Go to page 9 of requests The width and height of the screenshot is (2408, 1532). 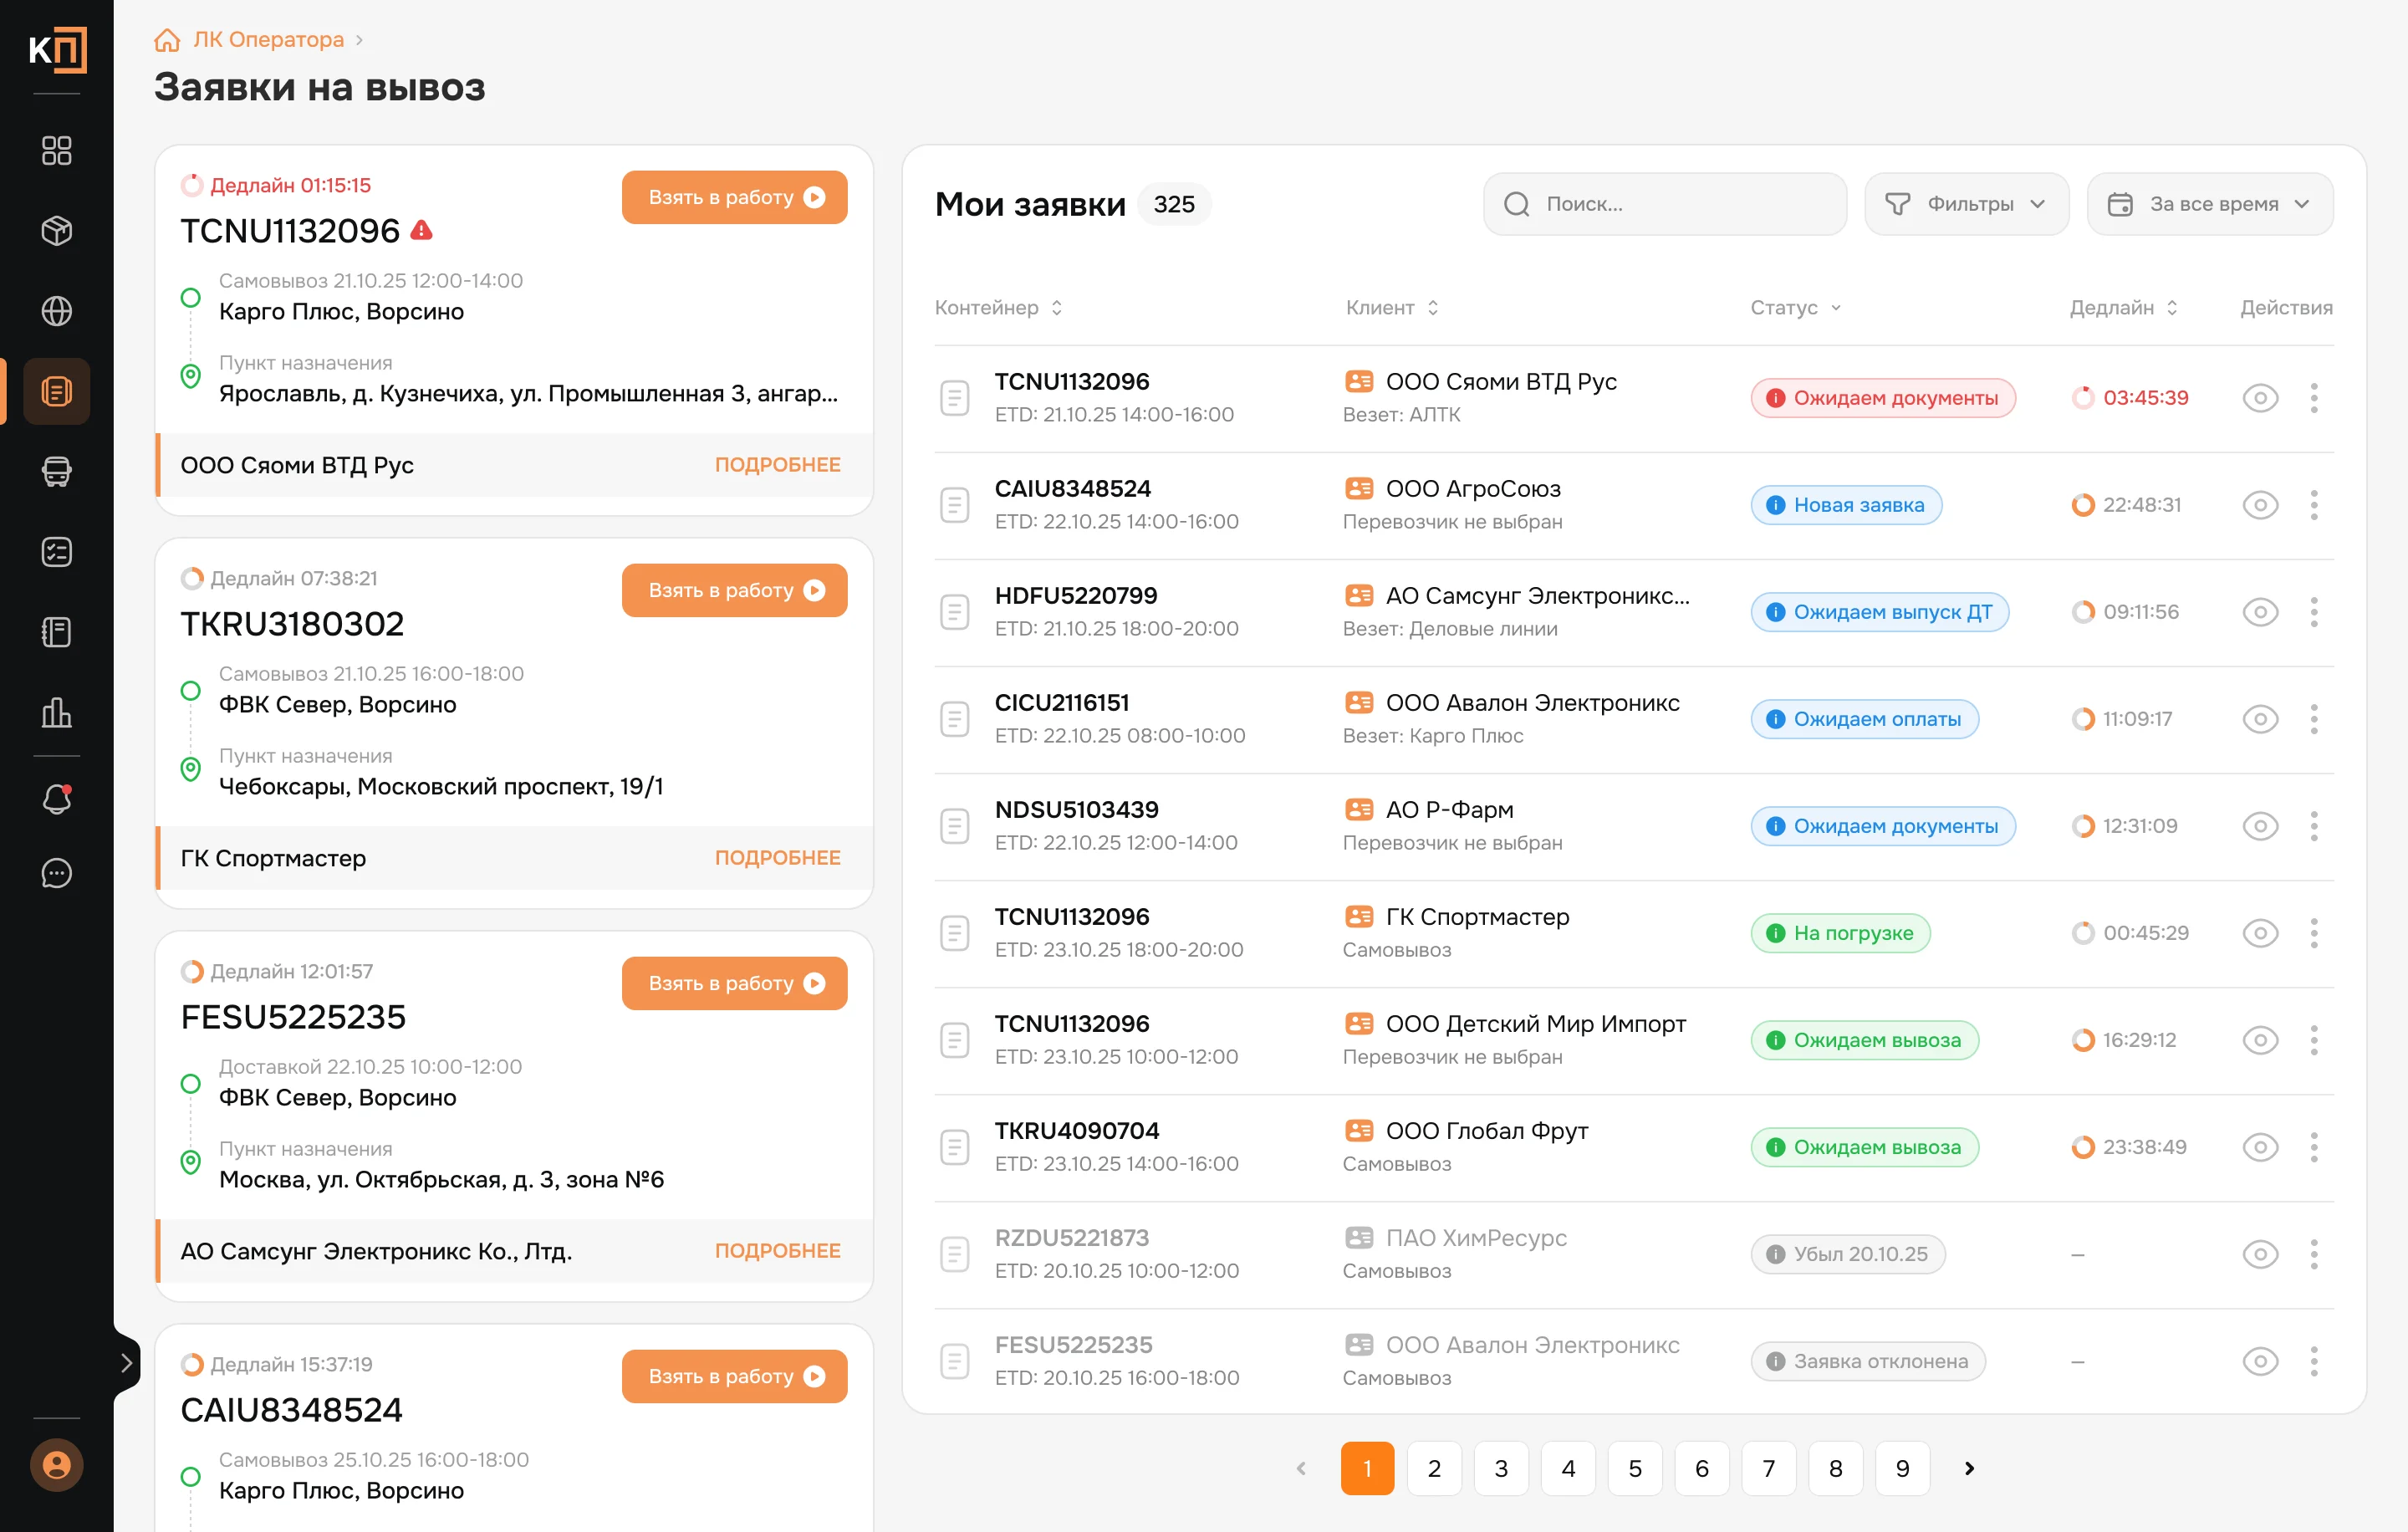coord(1902,1468)
